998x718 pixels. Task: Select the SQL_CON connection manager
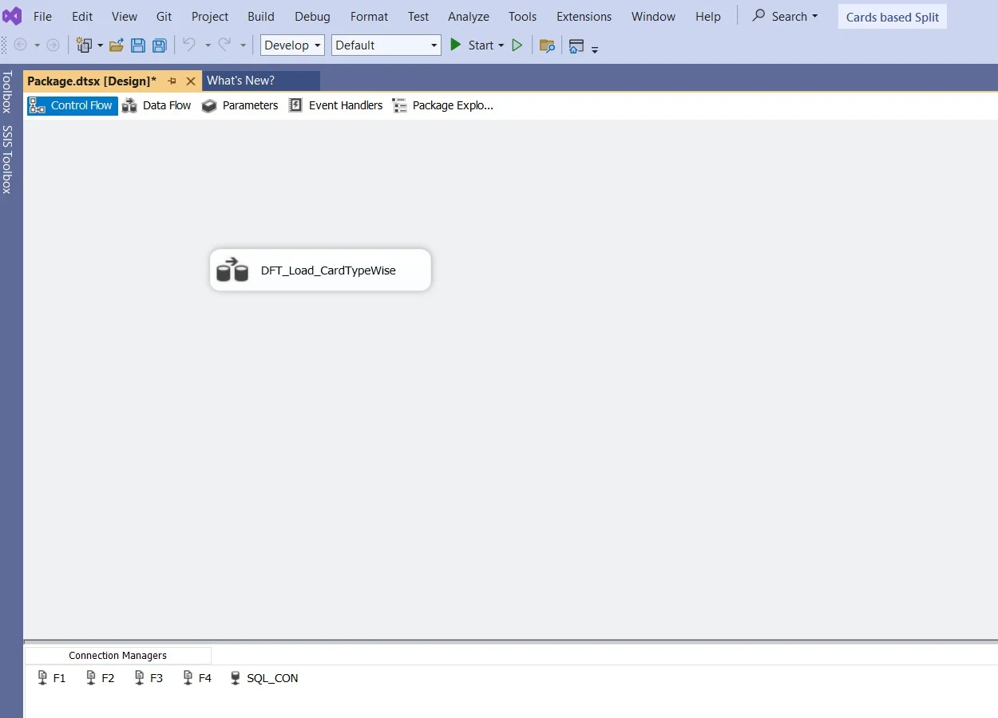[264, 678]
